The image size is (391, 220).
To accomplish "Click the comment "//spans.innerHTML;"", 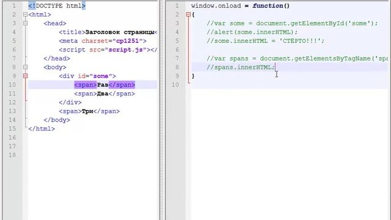I will click(x=241, y=67).
